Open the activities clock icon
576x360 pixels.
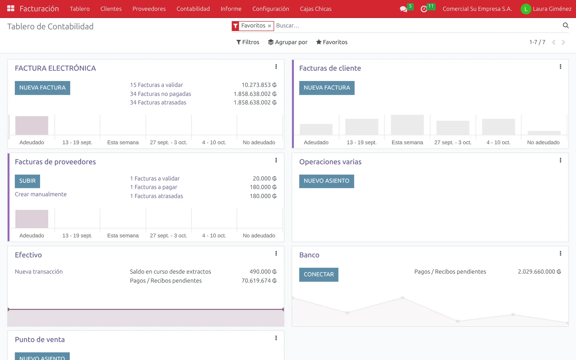[424, 9]
